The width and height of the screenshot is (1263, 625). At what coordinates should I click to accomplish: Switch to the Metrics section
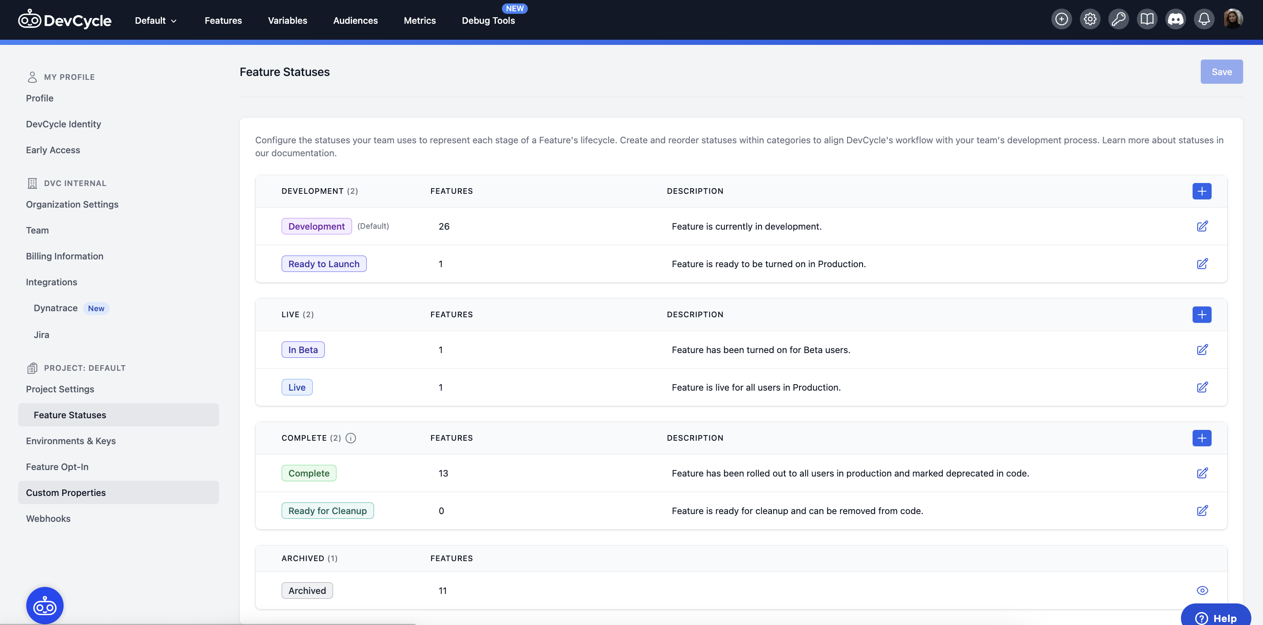(x=420, y=20)
